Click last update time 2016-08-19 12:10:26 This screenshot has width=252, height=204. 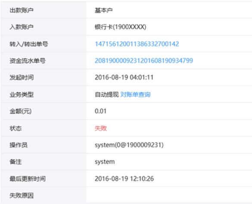(x=124, y=179)
